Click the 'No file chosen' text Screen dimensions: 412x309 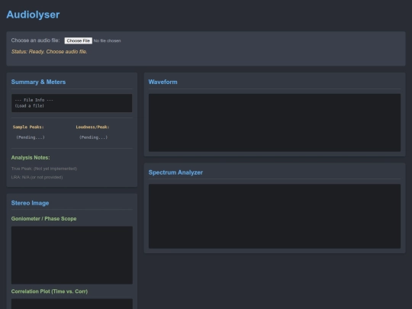[108, 40]
